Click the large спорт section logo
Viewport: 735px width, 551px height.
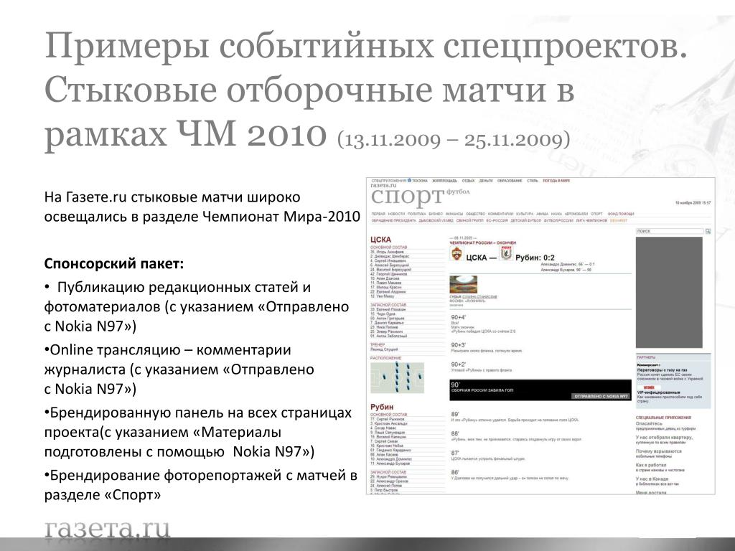pyautogui.click(x=408, y=198)
